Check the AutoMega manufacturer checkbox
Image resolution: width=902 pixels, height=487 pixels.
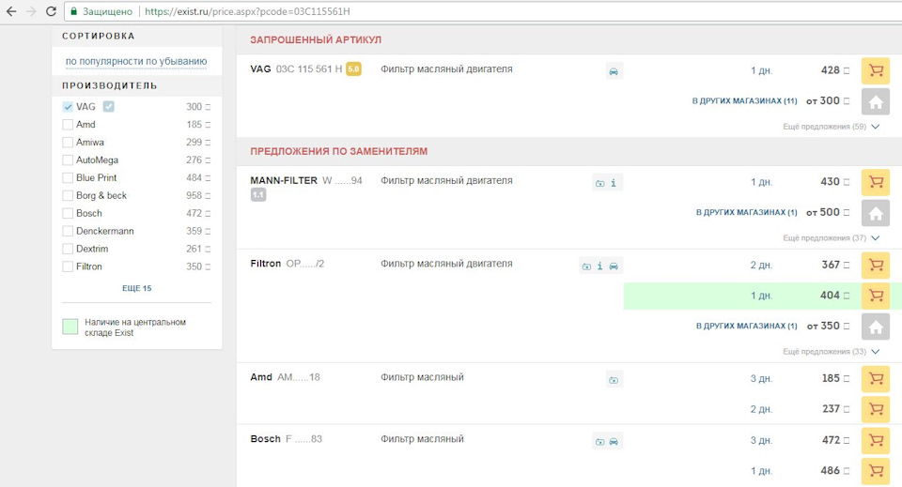(x=68, y=160)
